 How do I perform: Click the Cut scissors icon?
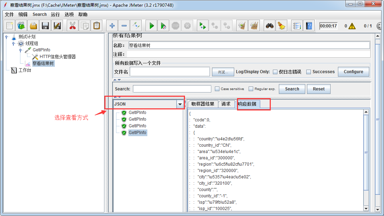coord(72,26)
